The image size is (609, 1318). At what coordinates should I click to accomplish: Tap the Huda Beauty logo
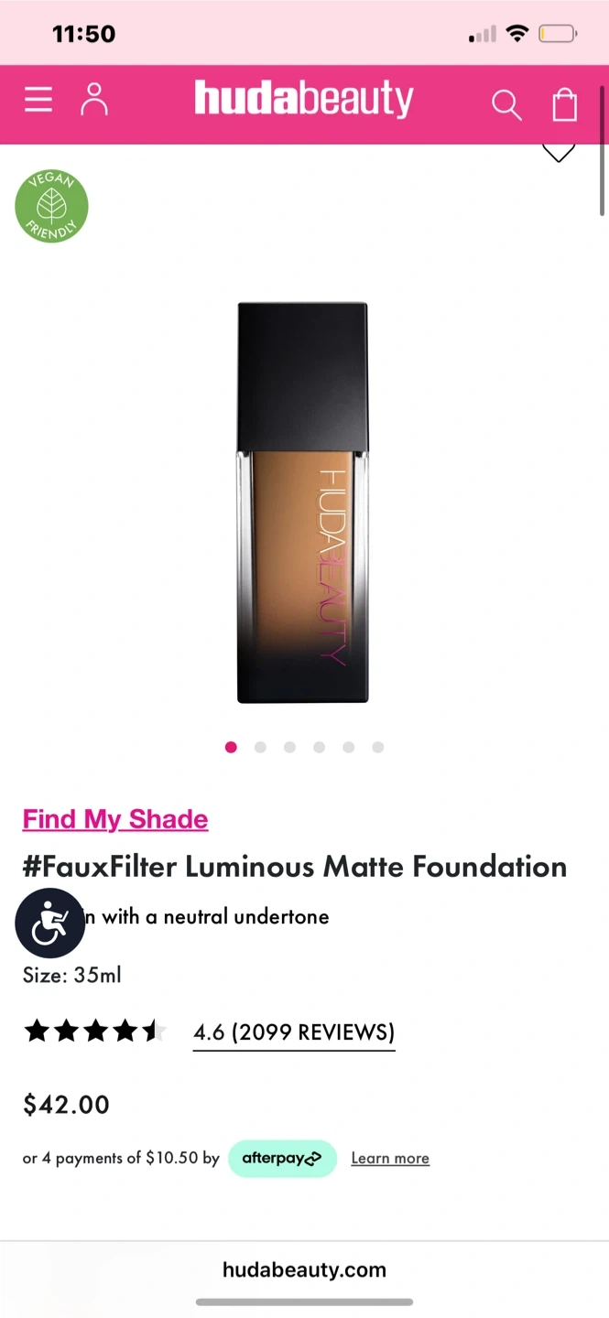coord(304,100)
